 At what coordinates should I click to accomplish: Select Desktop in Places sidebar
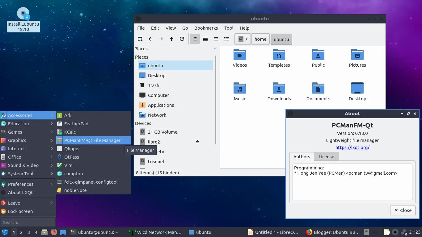[x=175, y=75]
